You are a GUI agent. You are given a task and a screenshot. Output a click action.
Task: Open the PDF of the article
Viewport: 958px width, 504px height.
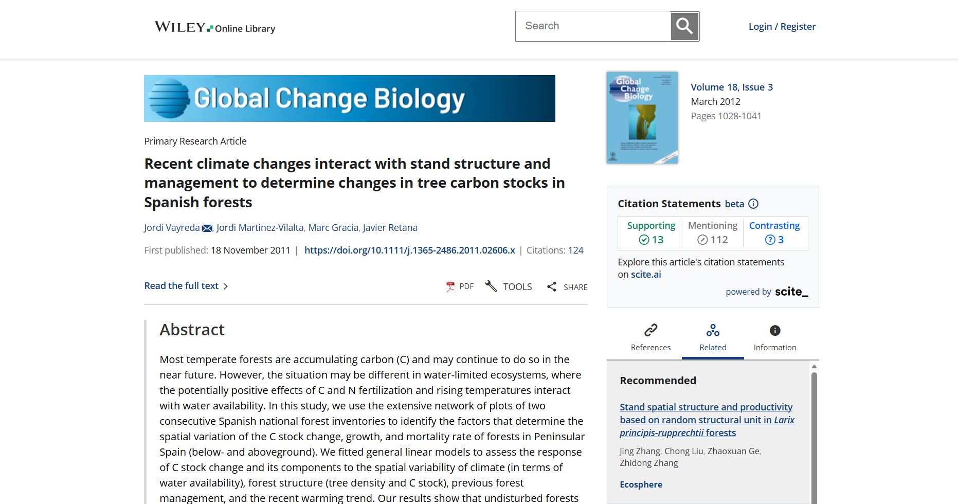pos(460,286)
